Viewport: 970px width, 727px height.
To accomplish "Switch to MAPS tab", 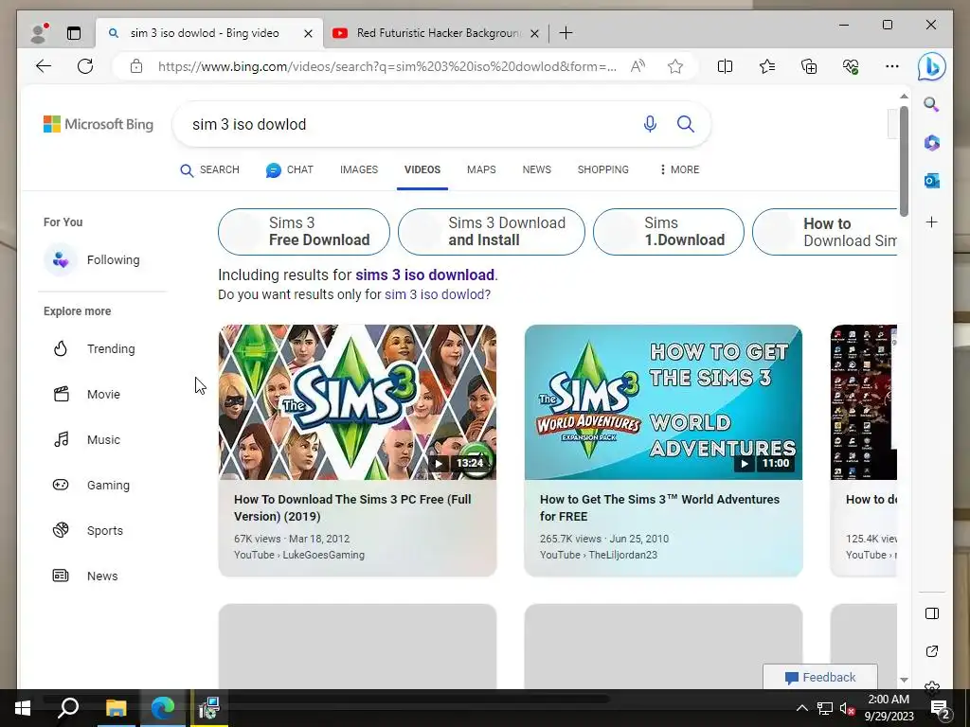I will pyautogui.click(x=481, y=169).
